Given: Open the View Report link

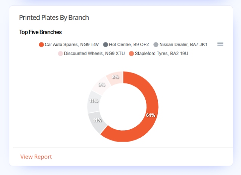Looking at the screenshot, I should pos(36,157).
